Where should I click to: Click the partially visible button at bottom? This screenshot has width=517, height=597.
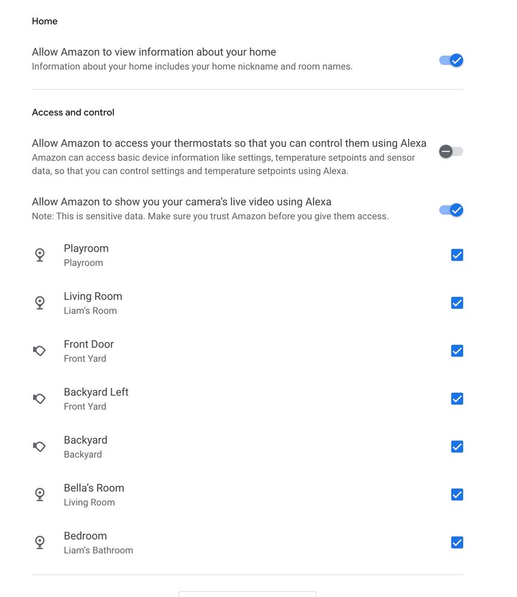pos(247,594)
